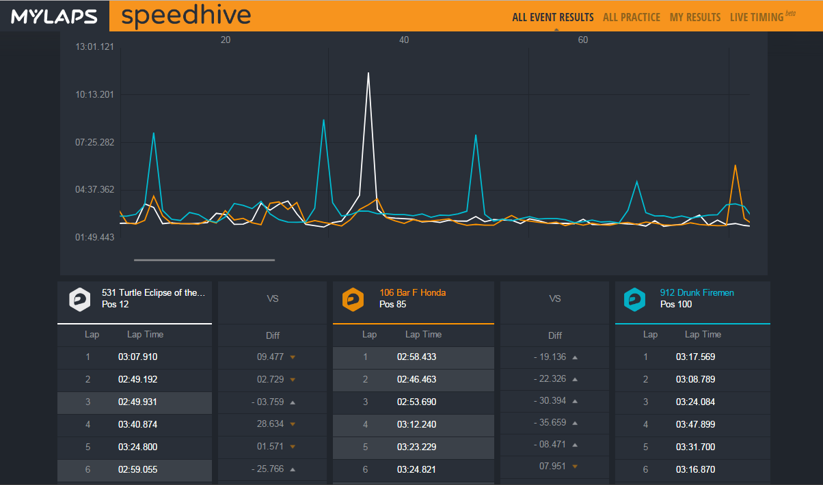Open the 912 Drunk Firemen competitor link

click(697, 292)
